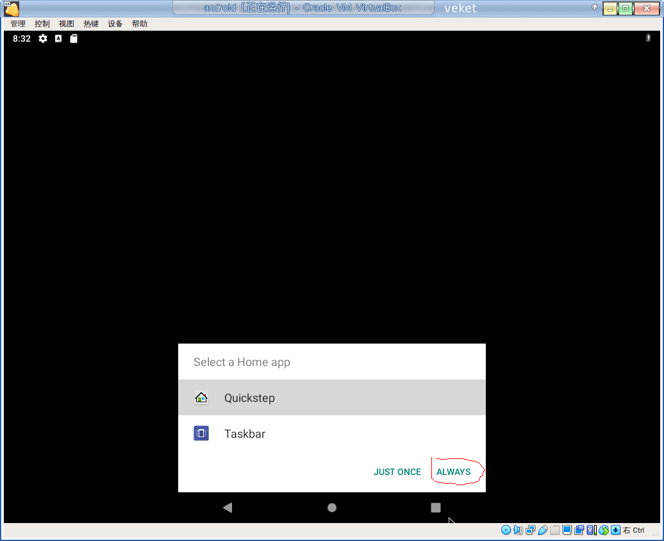Open the 视图 menu
664x541 pixels.
pos(67,24)
